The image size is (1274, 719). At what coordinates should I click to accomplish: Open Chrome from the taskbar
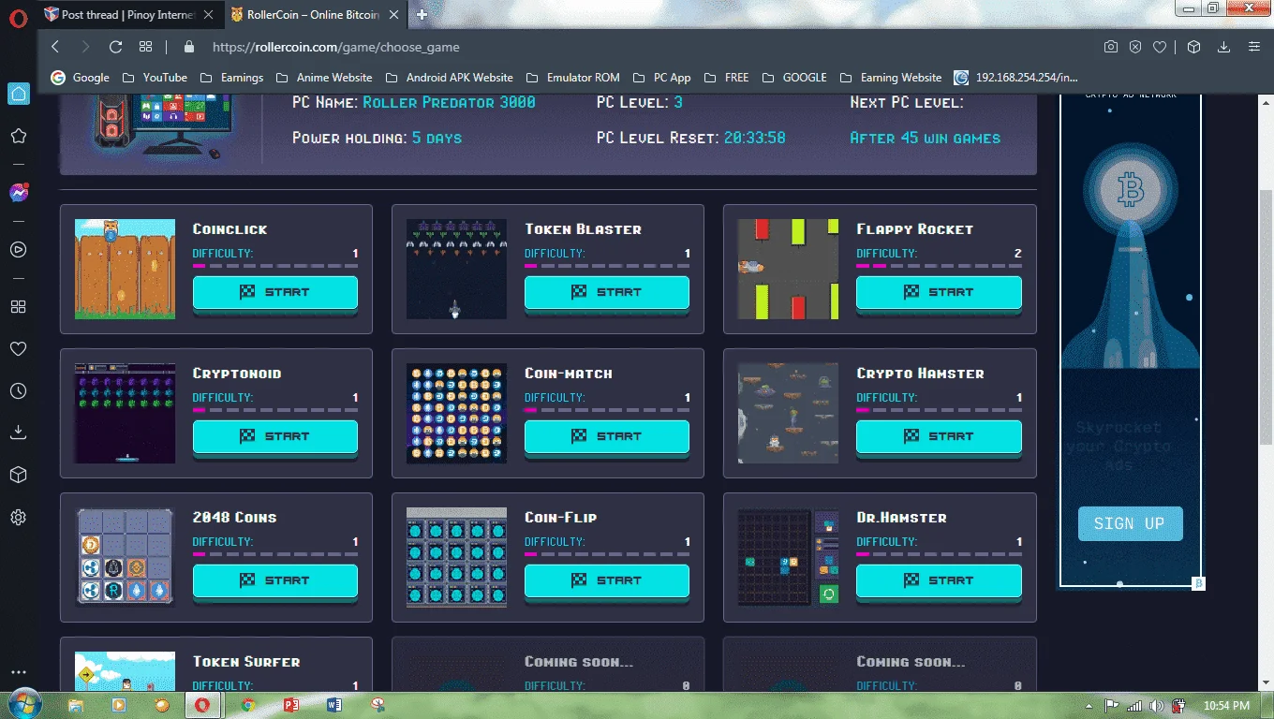click(247, 705)
